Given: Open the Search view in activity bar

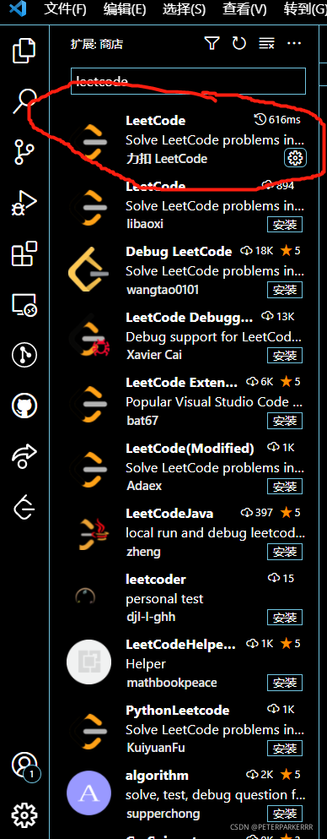Looking at the screenshot, I should (24, 100).
